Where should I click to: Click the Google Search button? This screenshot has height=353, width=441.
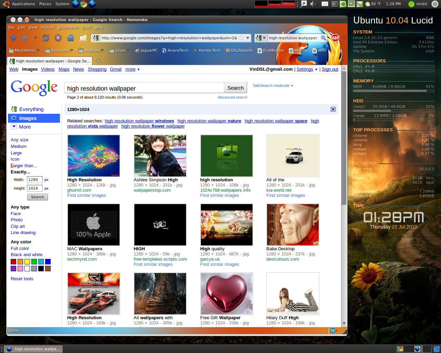235,88
